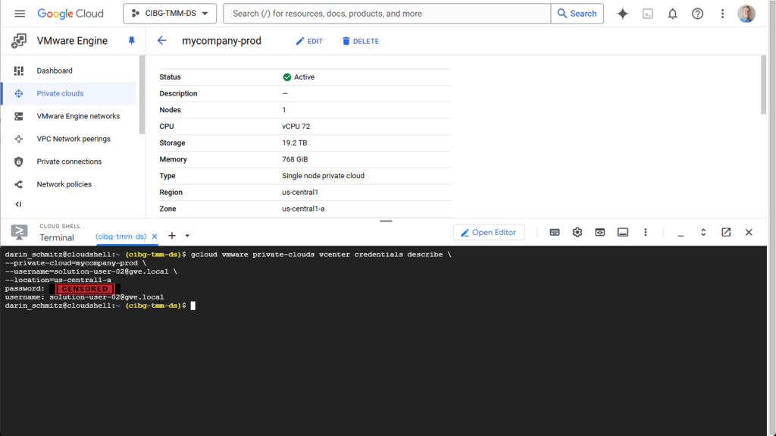Viewport: 776px width, 436px height.
Task: Click DELETE for mycompany-prod
Action: click(x=361, y=41)
